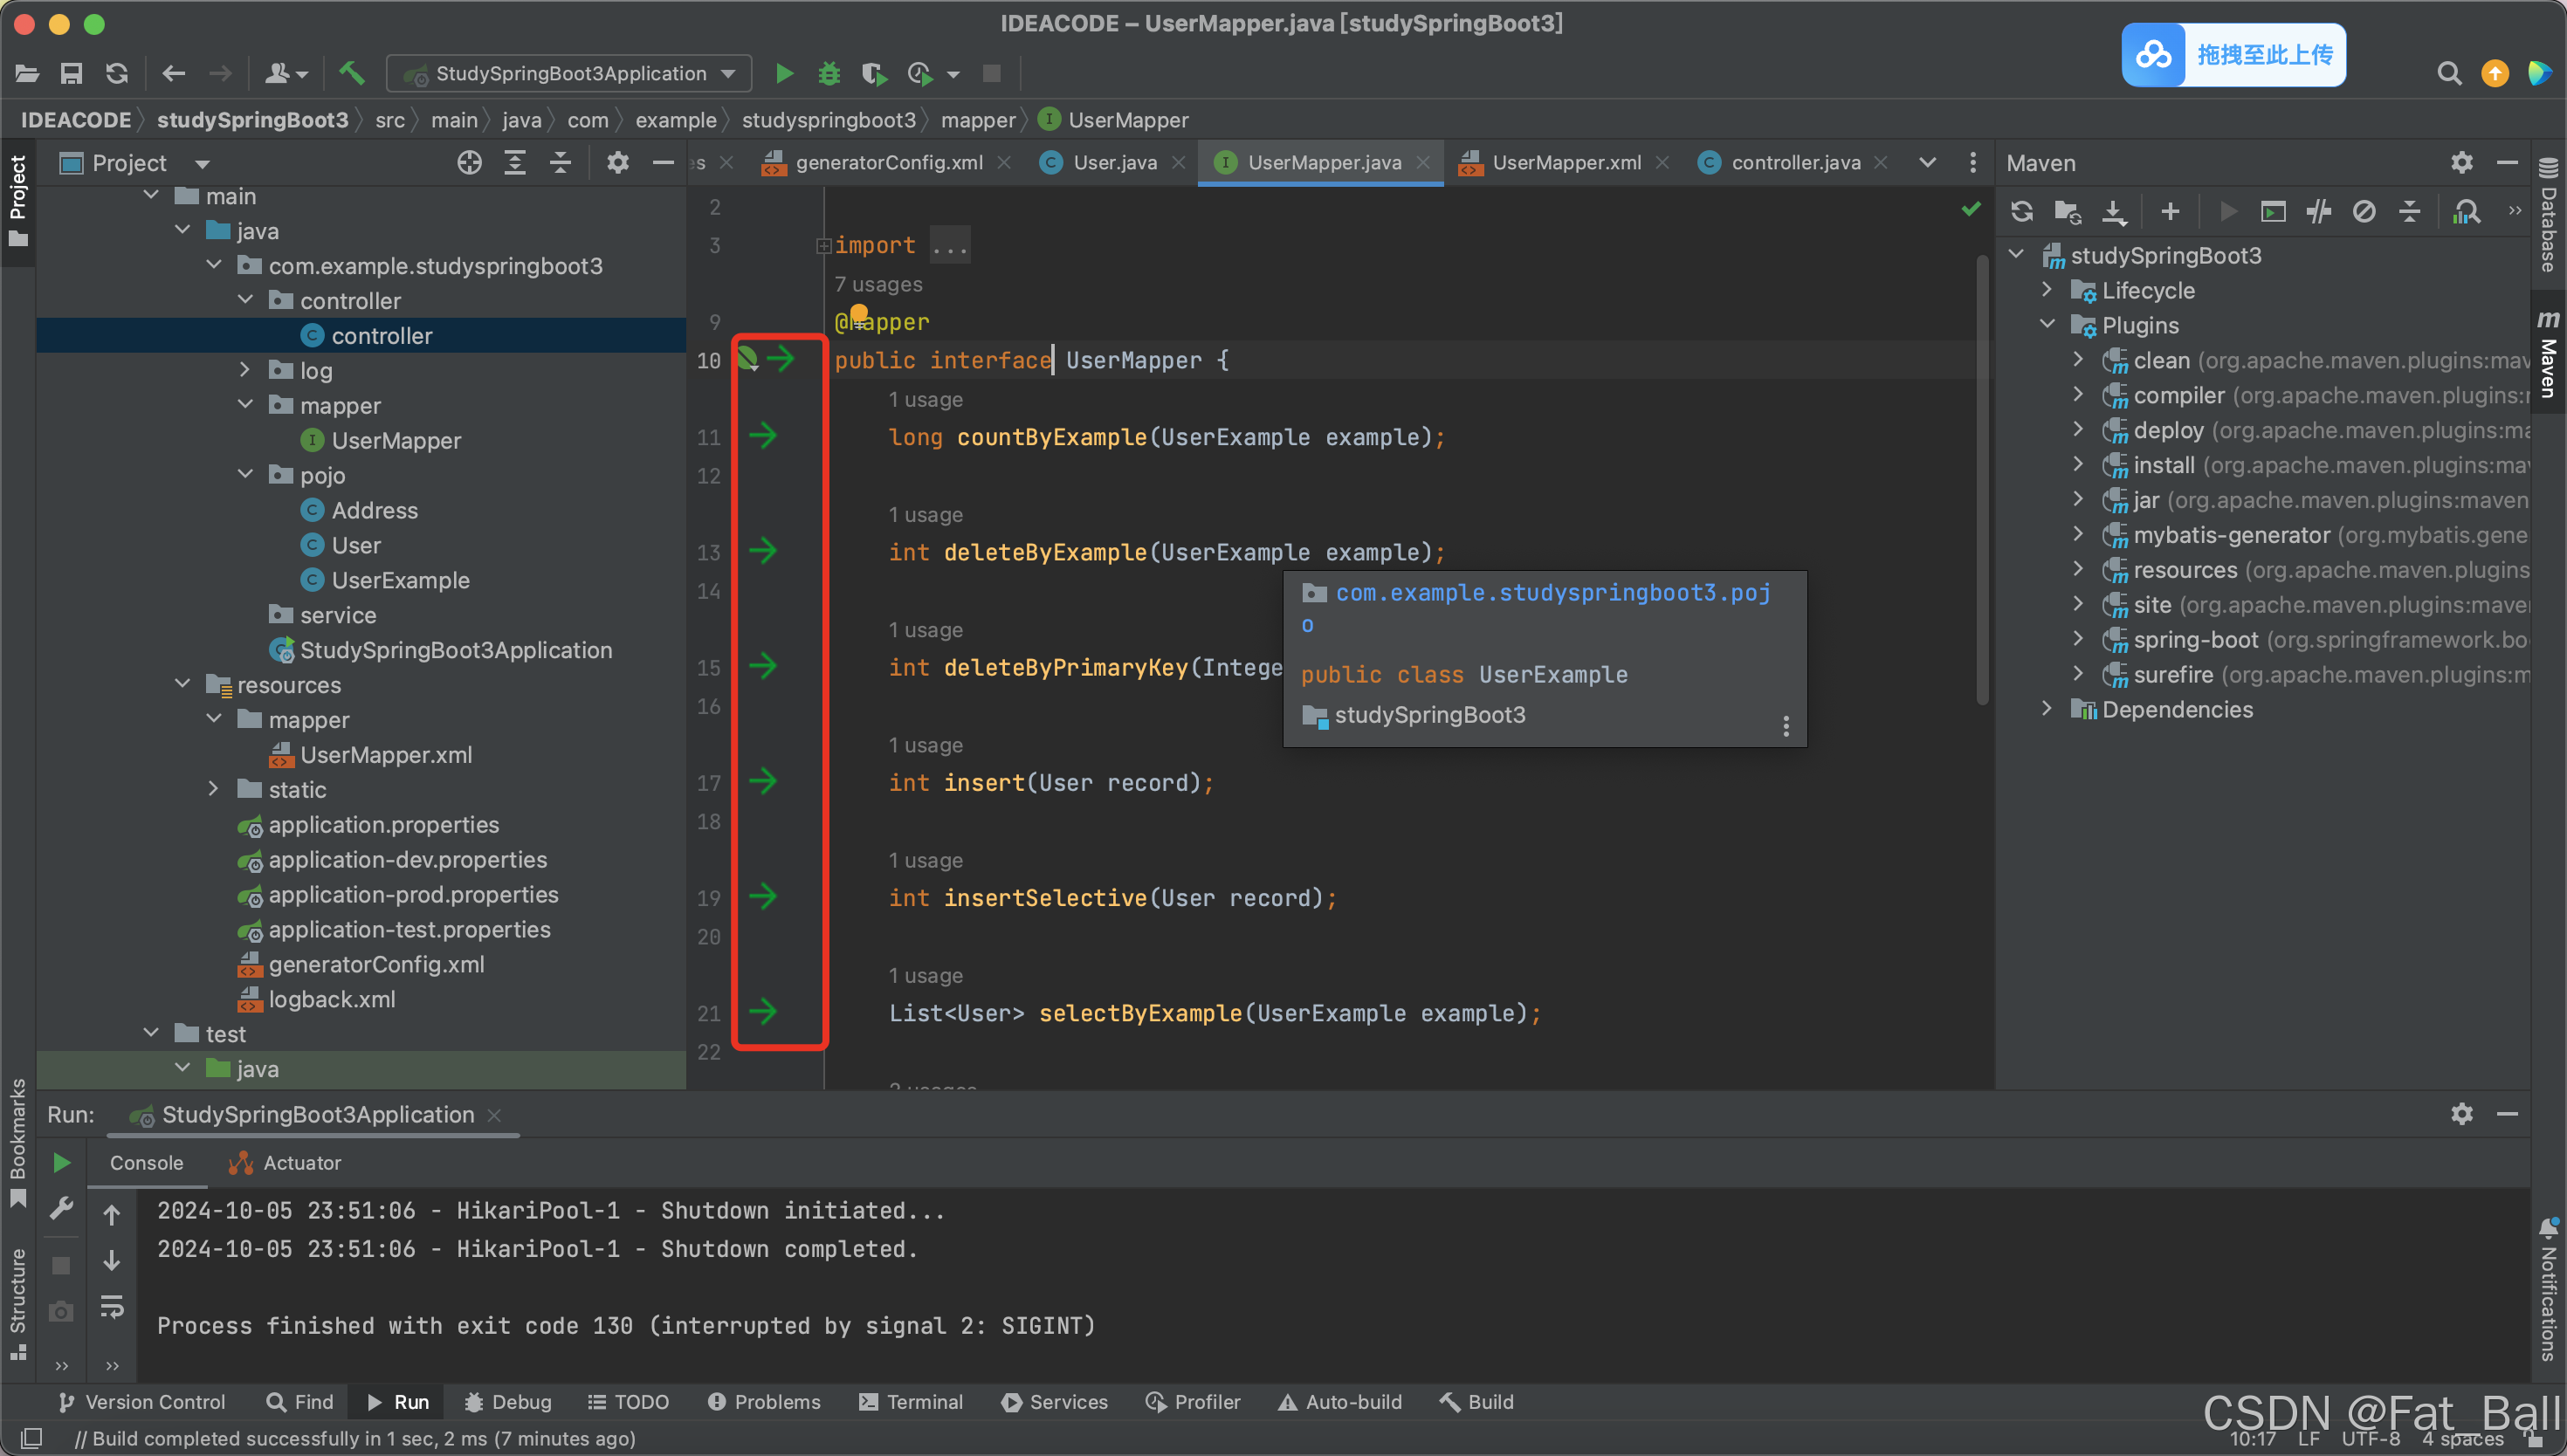This screenshot has height=1456, width=2567.
Task: Open Search Everywhere magnifier in top toolbar
Action: tap(2448, 73)
